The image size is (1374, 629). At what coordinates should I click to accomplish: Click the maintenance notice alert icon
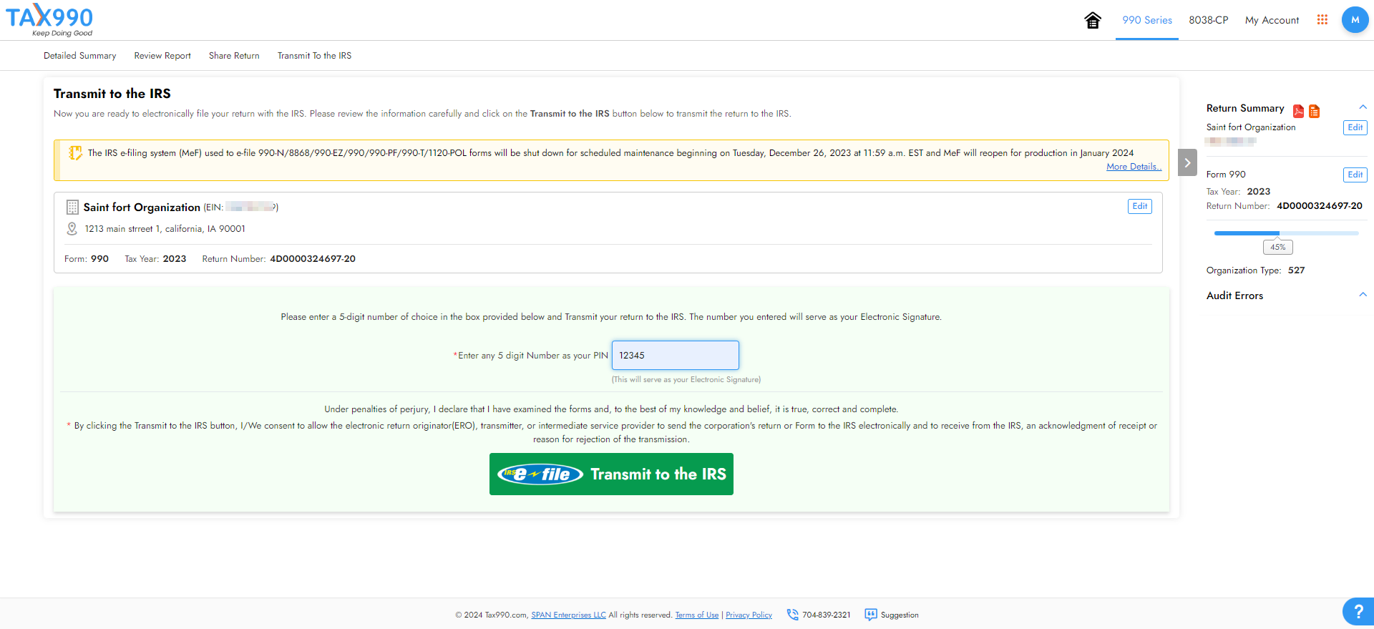click(x=75, y=153)
